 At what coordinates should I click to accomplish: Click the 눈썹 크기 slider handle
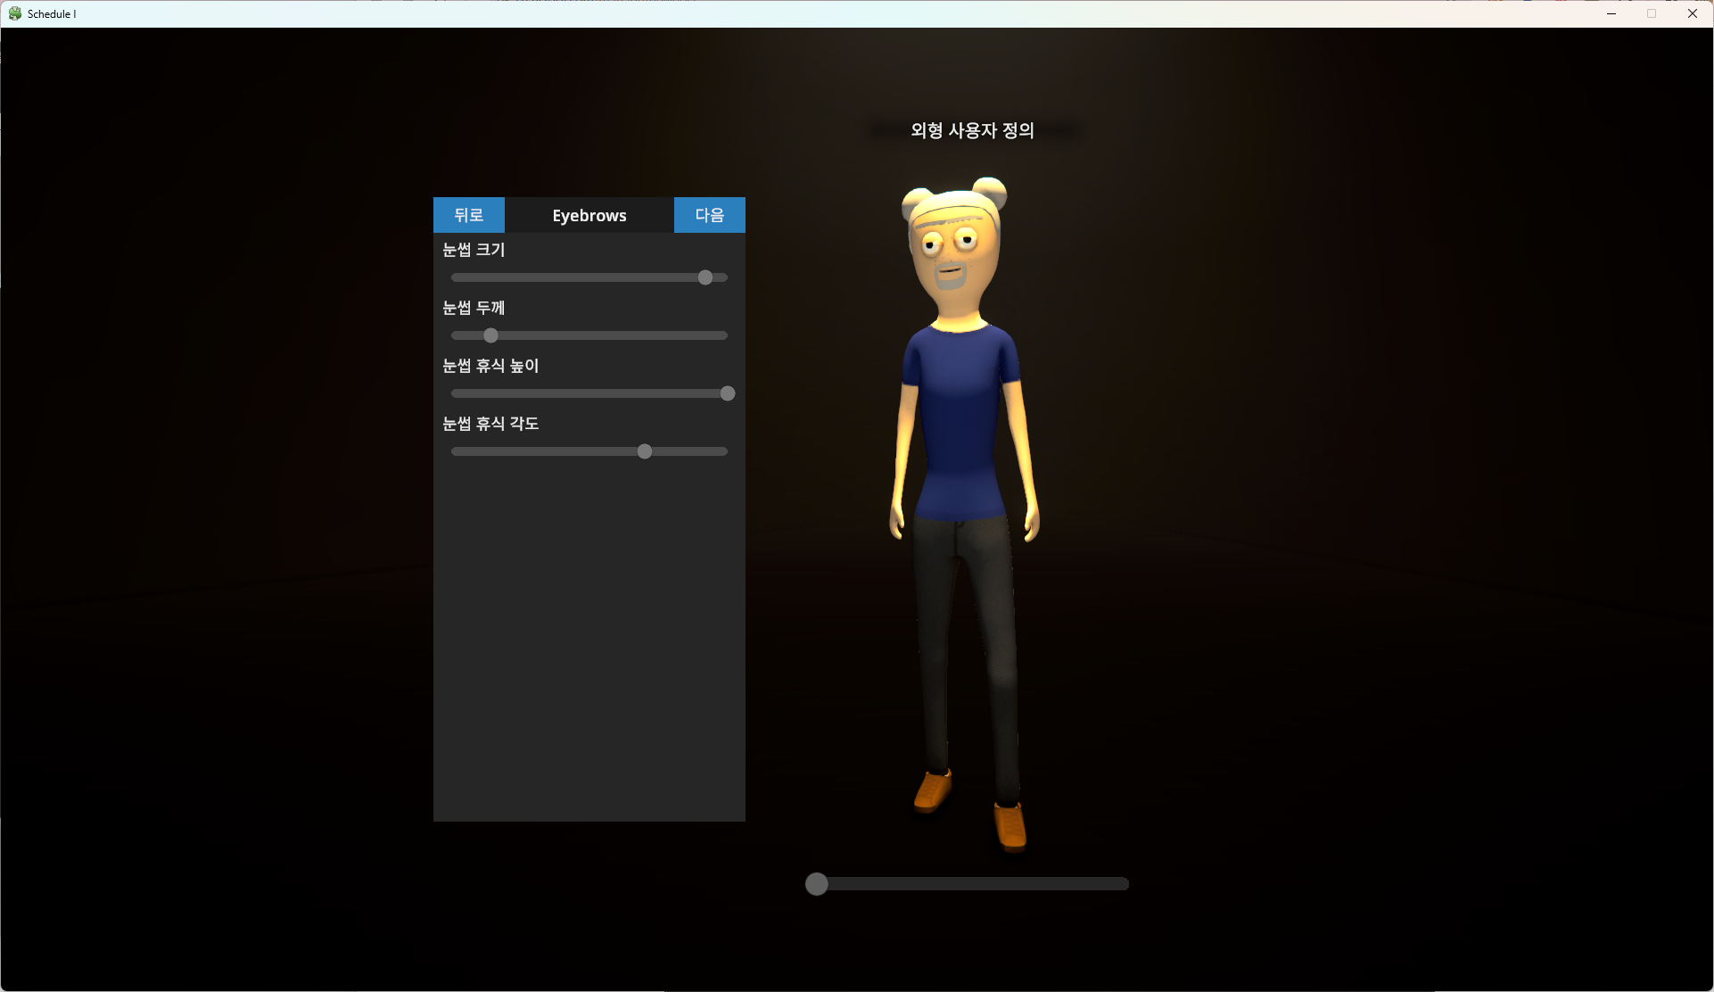[x=705, y=277]
